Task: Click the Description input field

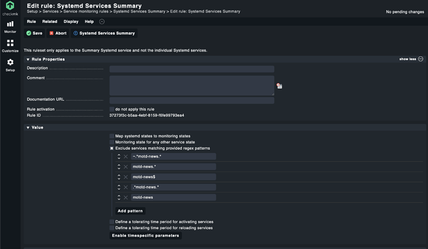Action: coord(192,68)
